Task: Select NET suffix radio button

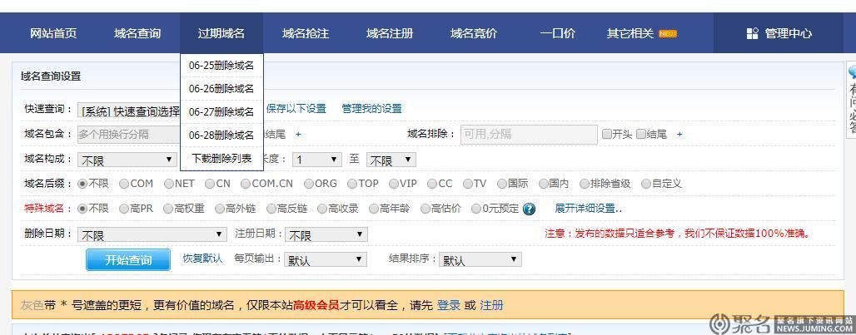Action: click(168, 184)
